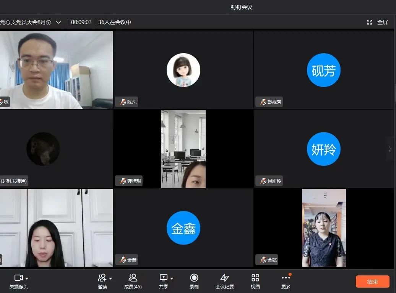Start recording with 录制 button
This screenshot has height=293, width=396.
tap(194, 281)
